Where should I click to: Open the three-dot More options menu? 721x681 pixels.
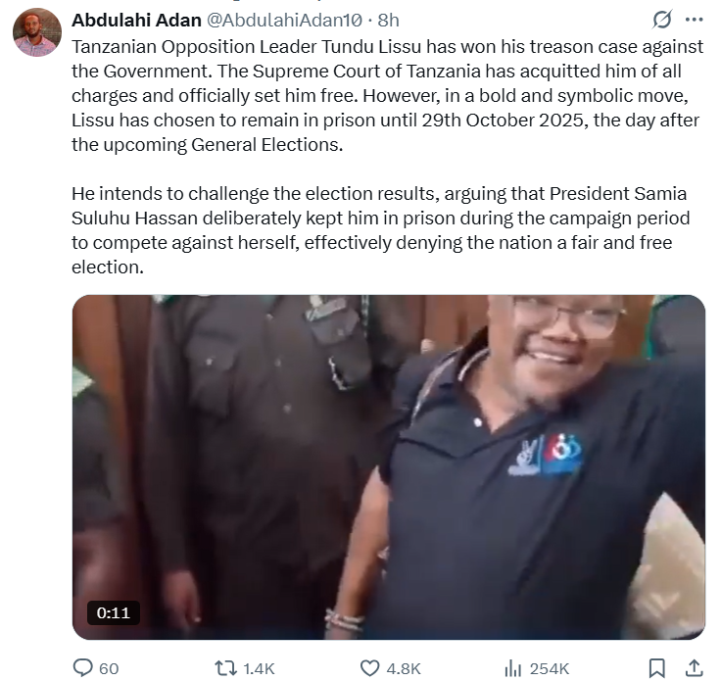pos(694,20)
